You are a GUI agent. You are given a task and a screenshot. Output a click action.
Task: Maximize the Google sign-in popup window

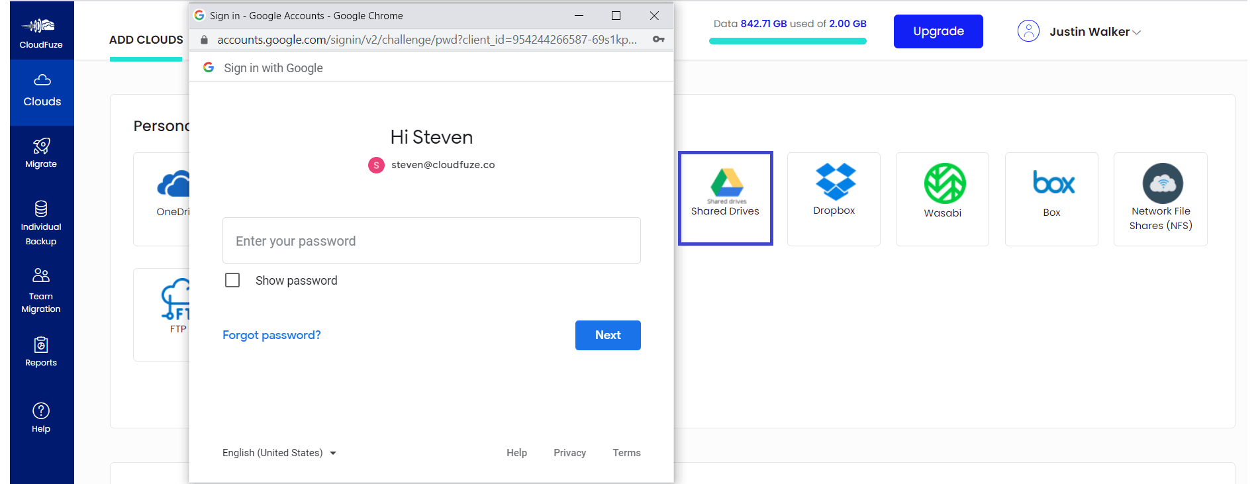pos(616,15)
